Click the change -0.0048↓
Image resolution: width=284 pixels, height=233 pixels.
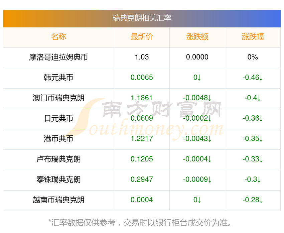tap(197, 98)
